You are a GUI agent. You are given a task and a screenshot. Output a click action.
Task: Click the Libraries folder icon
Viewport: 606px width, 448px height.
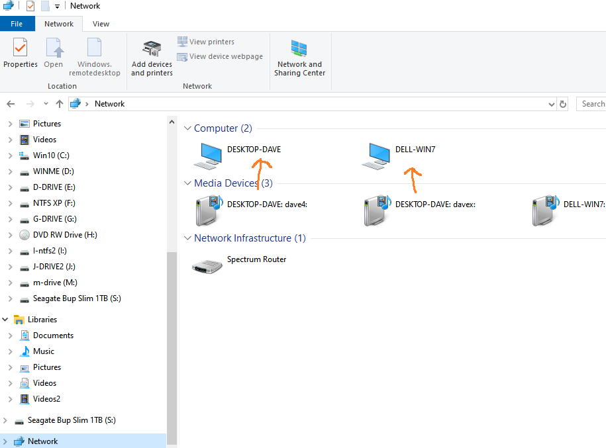coord(19,320)
